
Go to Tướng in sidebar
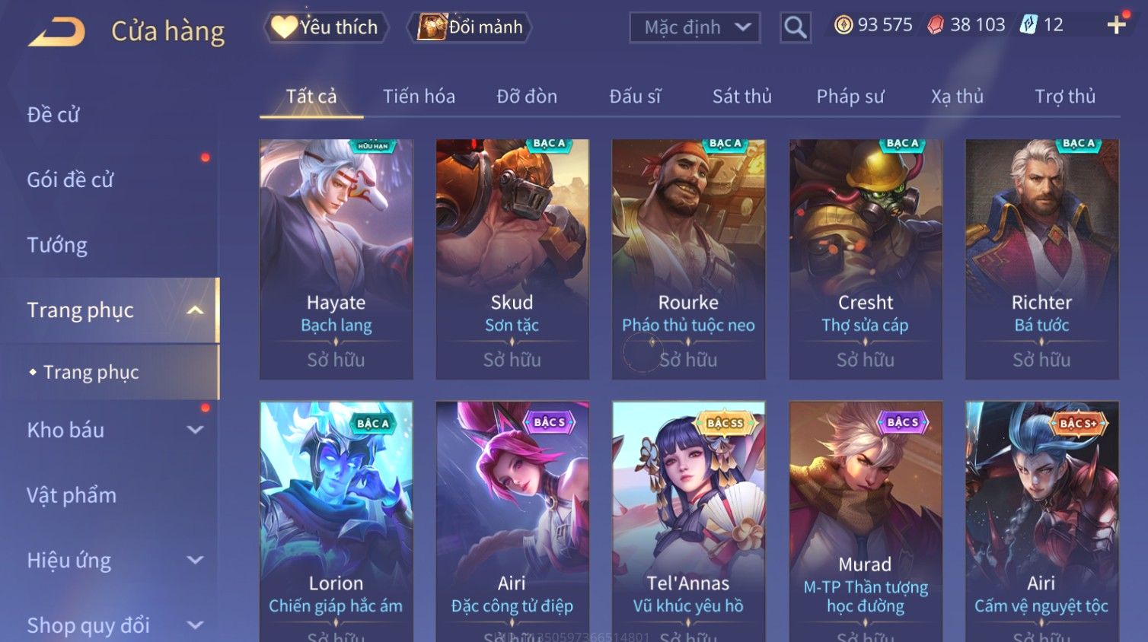coord(57,245)
